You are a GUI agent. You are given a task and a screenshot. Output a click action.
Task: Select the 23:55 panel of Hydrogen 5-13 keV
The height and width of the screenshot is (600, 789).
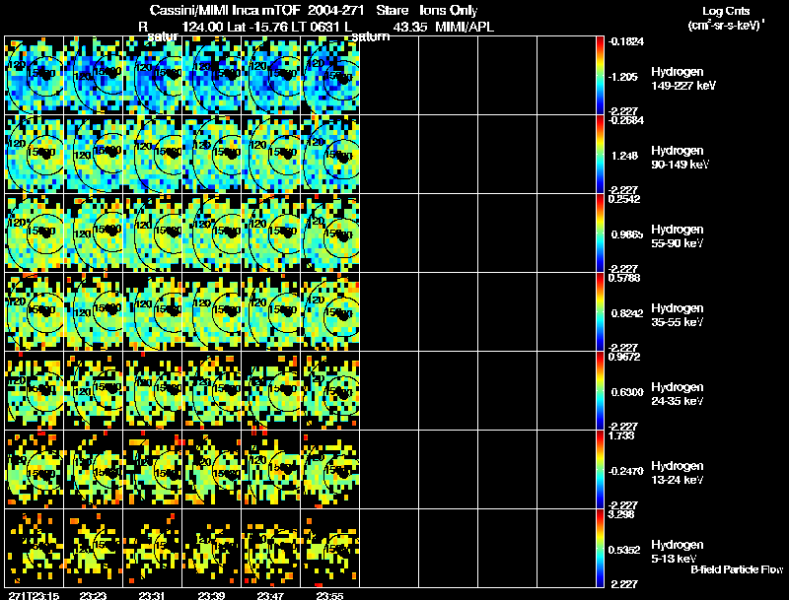[x=330, y=548]
